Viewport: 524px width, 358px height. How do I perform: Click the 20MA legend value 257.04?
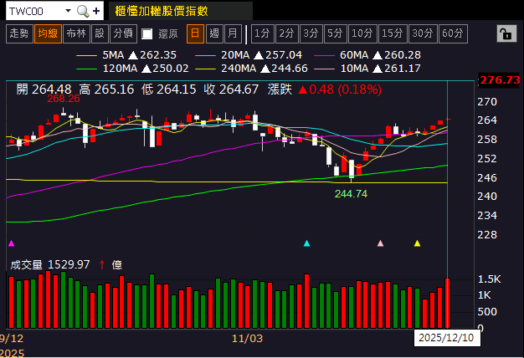(284, 54)
